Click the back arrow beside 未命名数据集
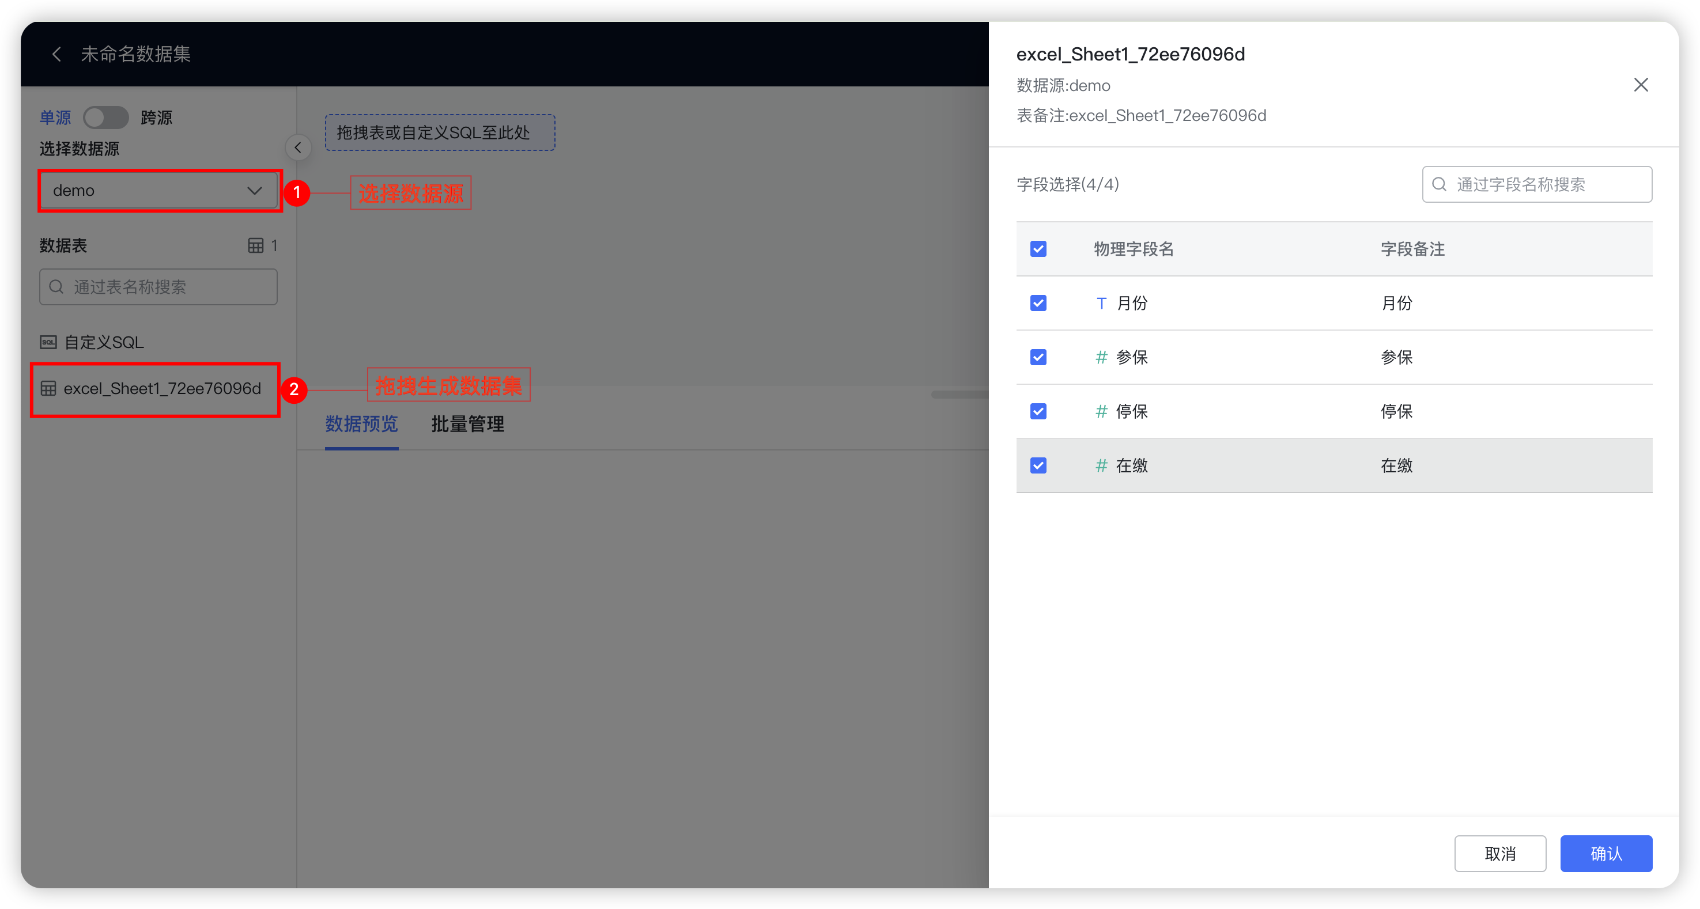The width and height of the screenshot is (1700, 909). pos(56,54)
